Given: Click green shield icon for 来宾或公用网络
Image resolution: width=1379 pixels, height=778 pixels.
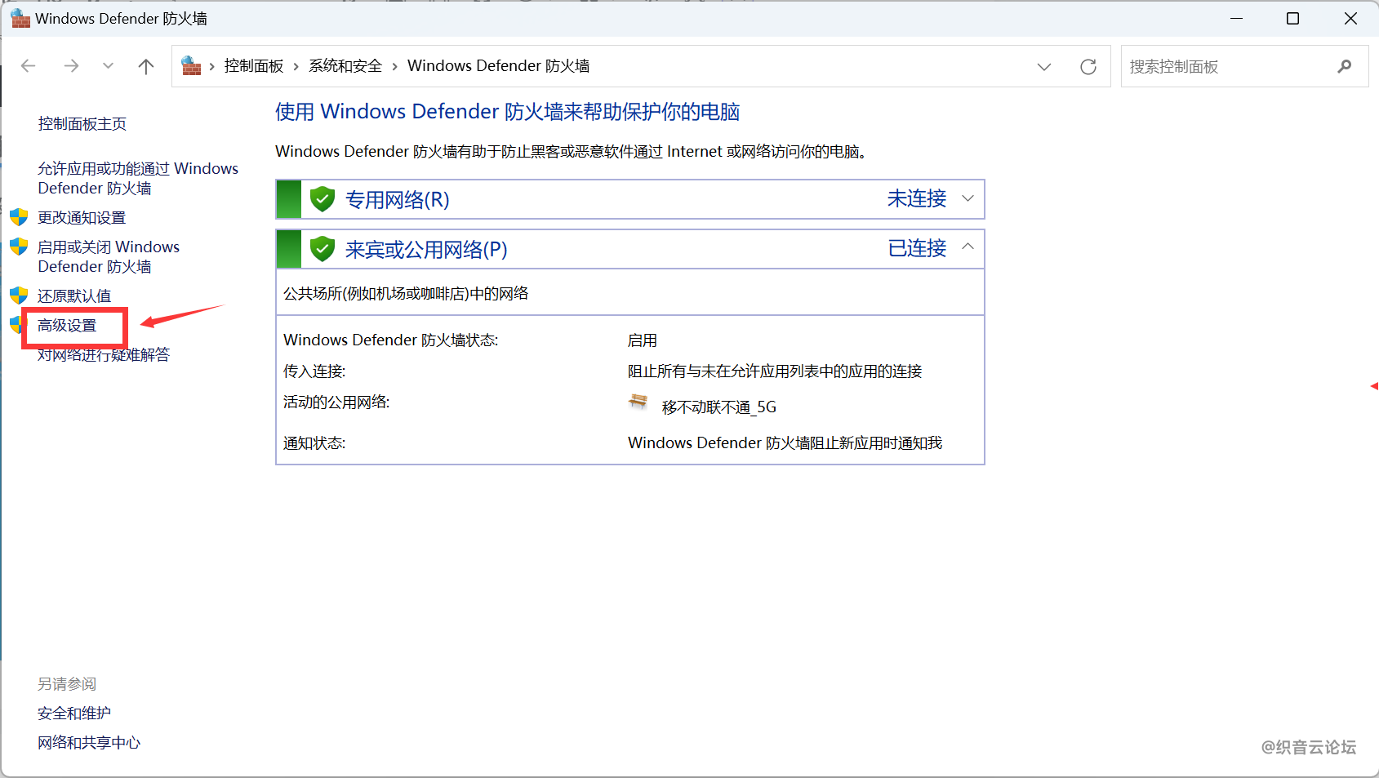Looking at the screenshot, I should coord(323,249).
